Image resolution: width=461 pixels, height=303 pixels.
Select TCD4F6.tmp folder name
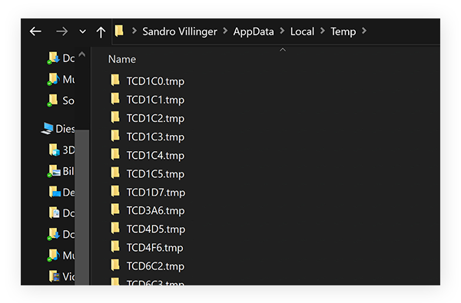tap(155, 248)
